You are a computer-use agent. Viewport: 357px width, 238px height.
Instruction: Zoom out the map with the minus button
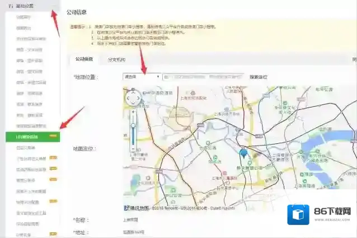(x=133, y=150)
